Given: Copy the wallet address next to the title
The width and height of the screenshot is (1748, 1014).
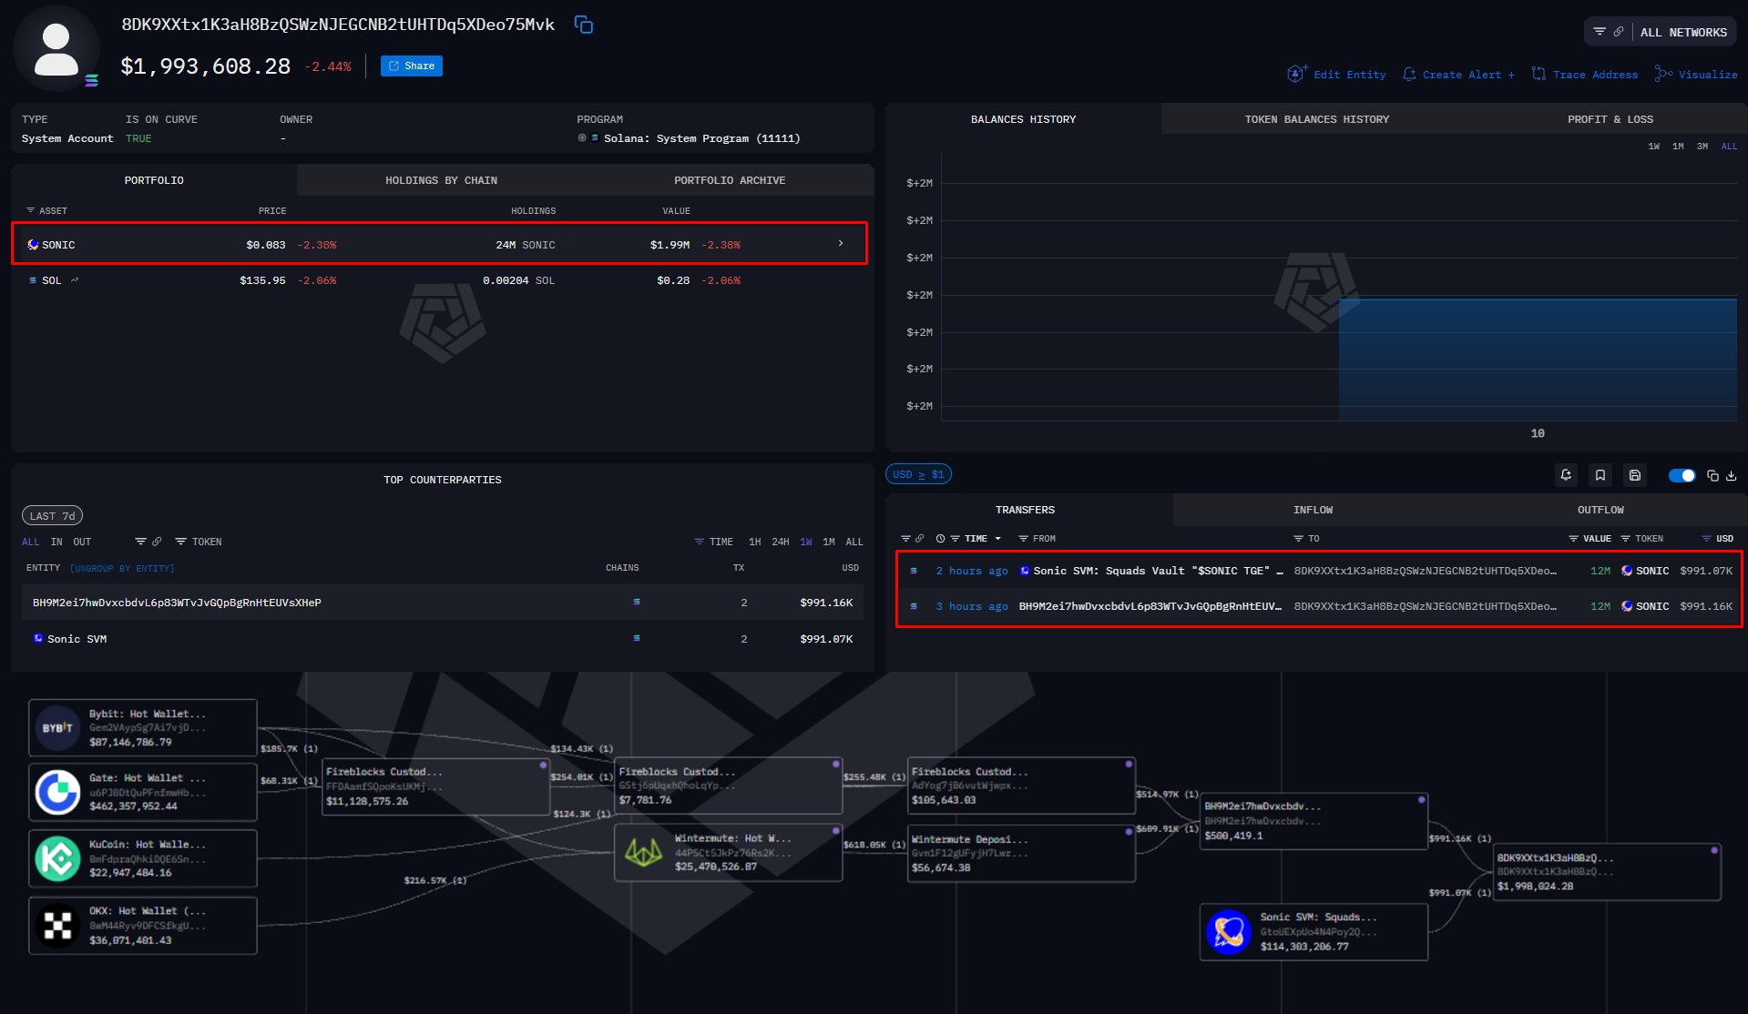Looking at the screenshot, I should tap(584, 25).
